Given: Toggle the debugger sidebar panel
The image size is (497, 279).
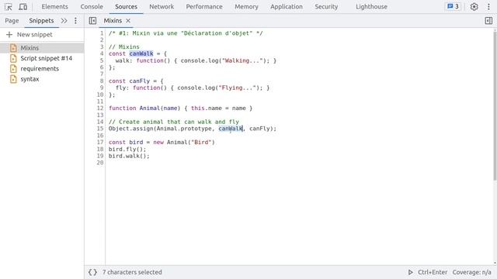Looking at the screenshot, I should point(488,21).
